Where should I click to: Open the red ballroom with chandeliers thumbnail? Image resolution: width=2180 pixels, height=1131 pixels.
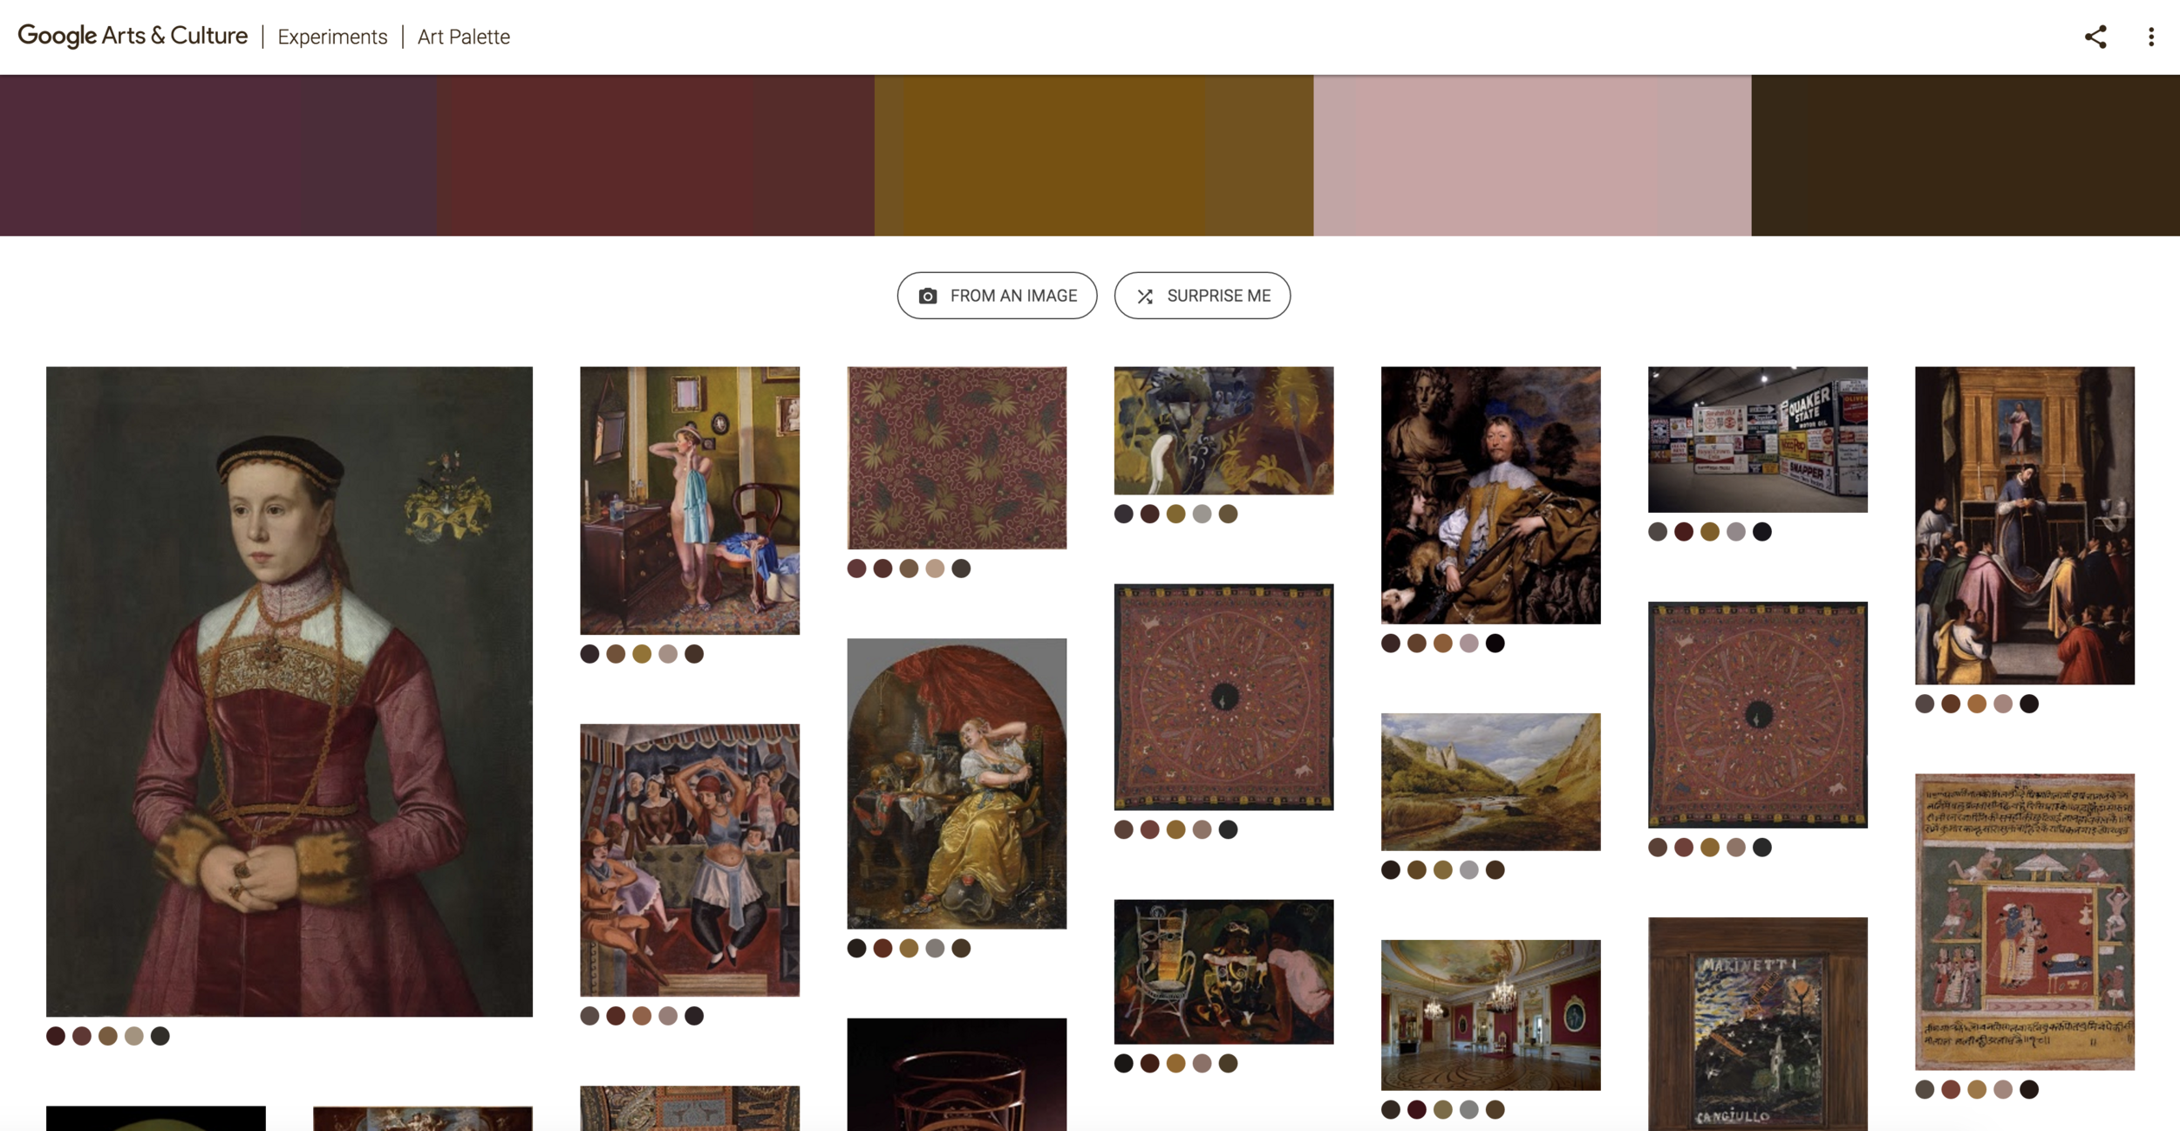pos(1491,1015)
